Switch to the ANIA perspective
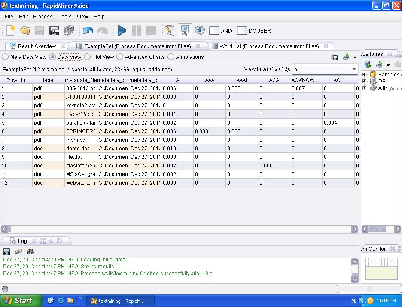This screenshot has width=402, height=307. (x=221, y=31)
